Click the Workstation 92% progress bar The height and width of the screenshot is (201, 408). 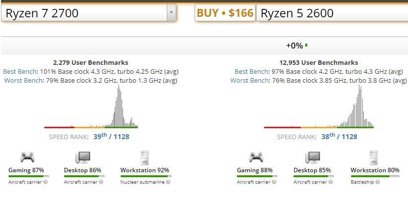click(x=146, y=176)
